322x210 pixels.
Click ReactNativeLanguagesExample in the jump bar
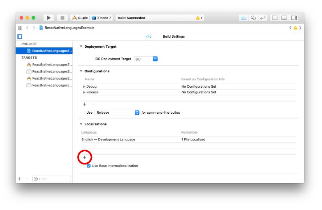(x=67, y=28)
